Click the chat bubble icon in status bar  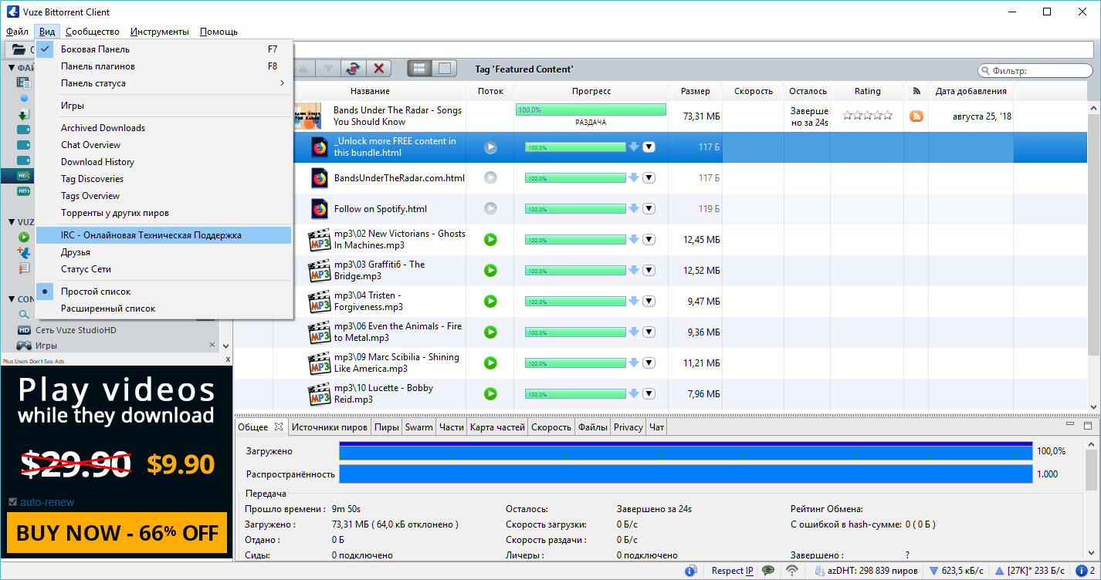coord(768,571)
